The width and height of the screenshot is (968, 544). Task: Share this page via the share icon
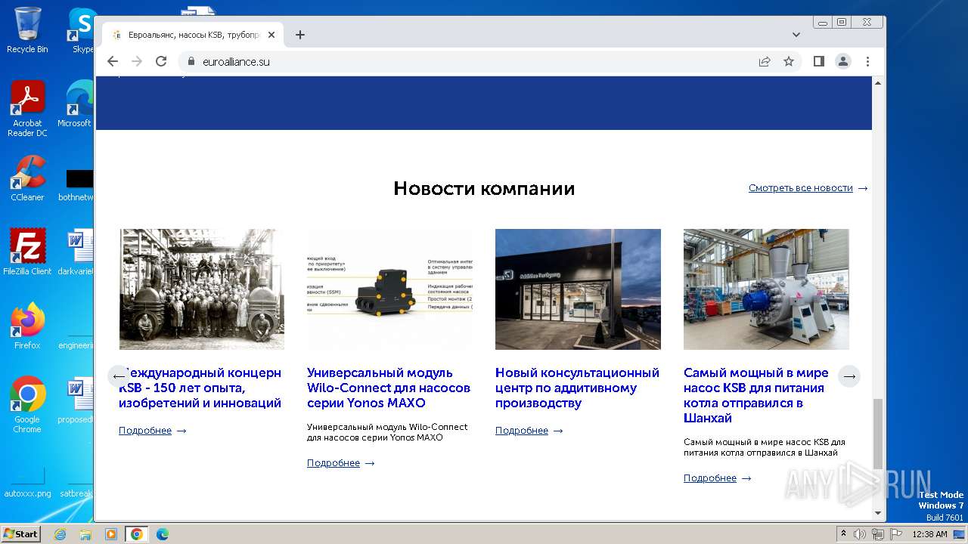pos(765,61)
